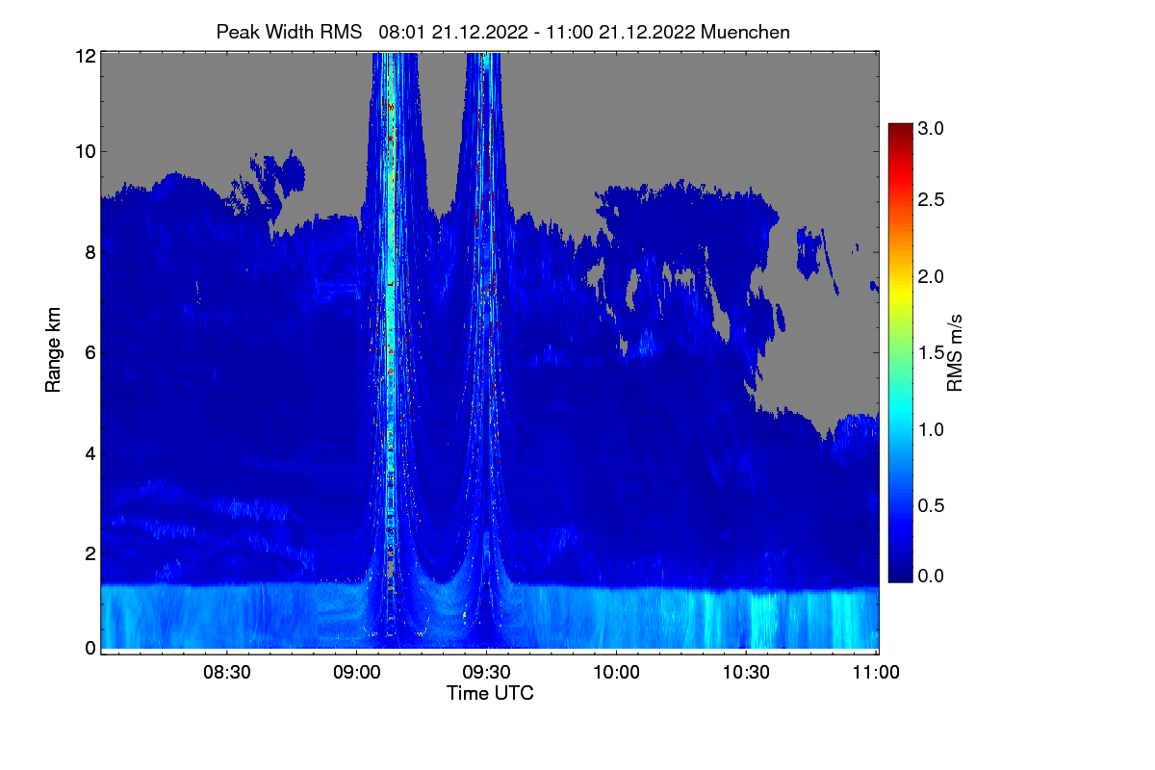Image resolution: width=1155 pixels, height=770 pixels.
Task: Click the '10:00' time tick label
Action: (x=616, y=674)
